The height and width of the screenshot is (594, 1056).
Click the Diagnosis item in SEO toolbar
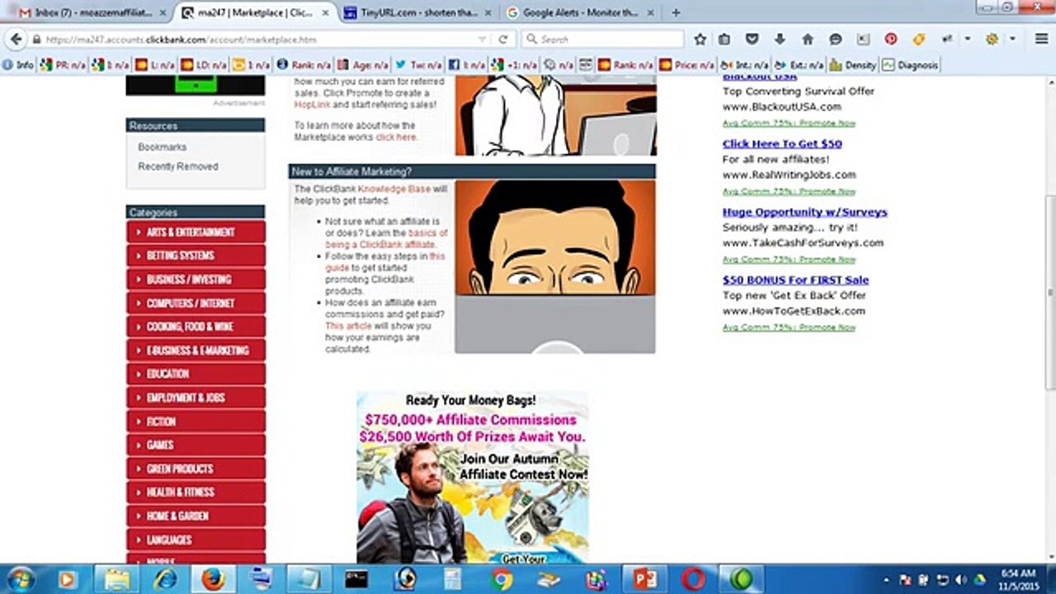pos(910,64)
